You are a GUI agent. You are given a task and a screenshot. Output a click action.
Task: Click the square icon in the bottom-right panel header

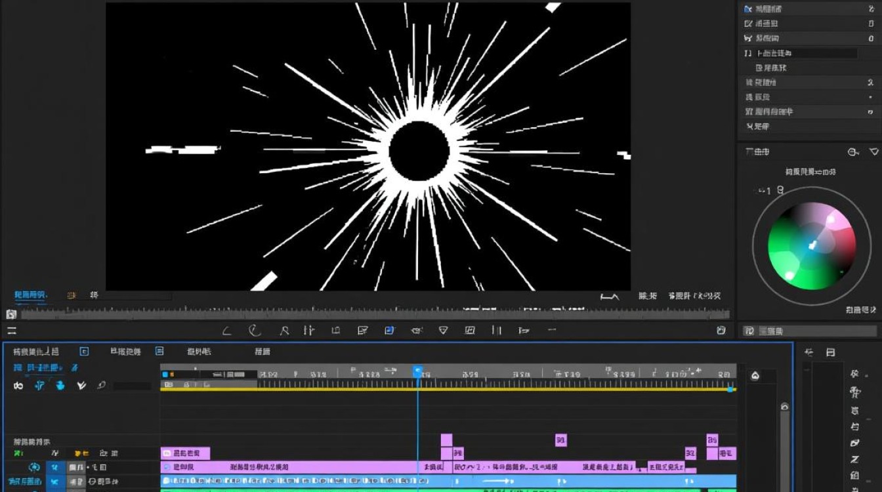coord(830,352)
